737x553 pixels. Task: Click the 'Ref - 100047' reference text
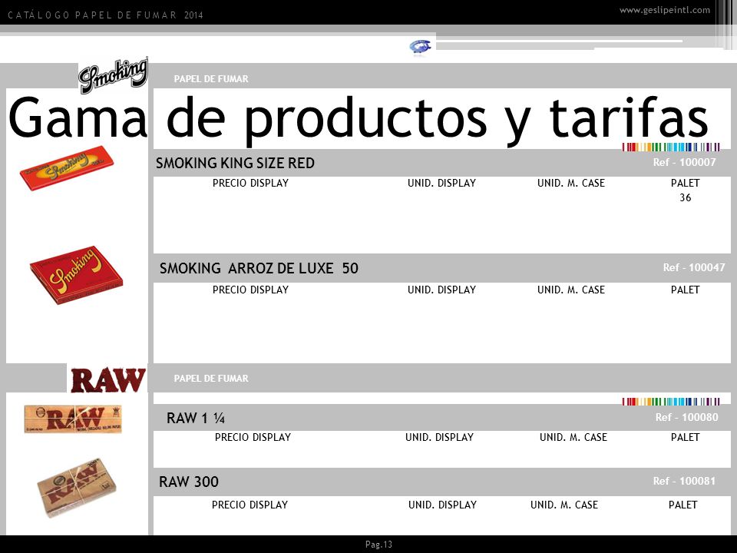point(694,267)
